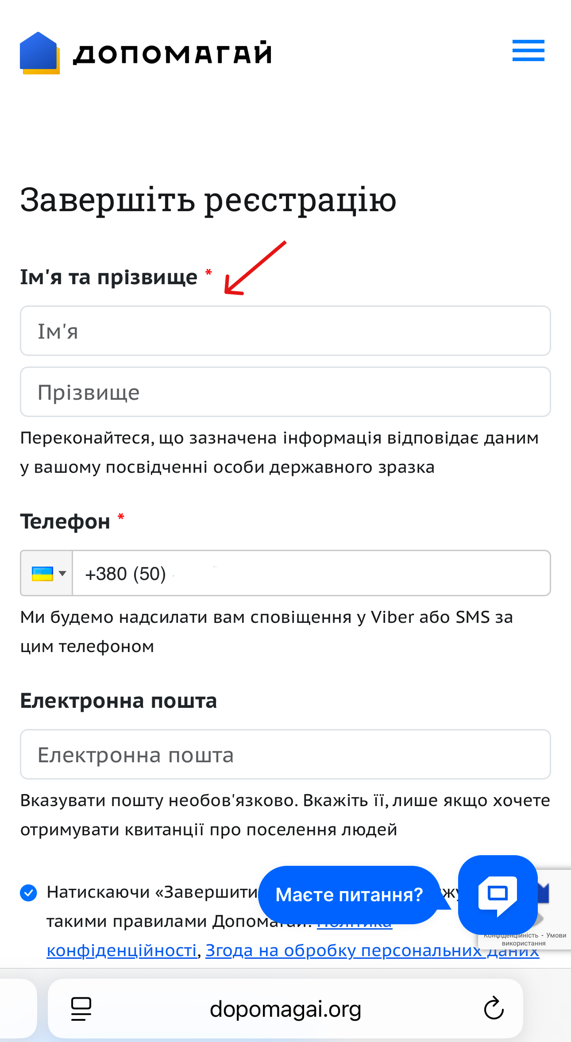
Task: Click the phone number field +380
Action: pyautogui.click(x=312, y=573)
